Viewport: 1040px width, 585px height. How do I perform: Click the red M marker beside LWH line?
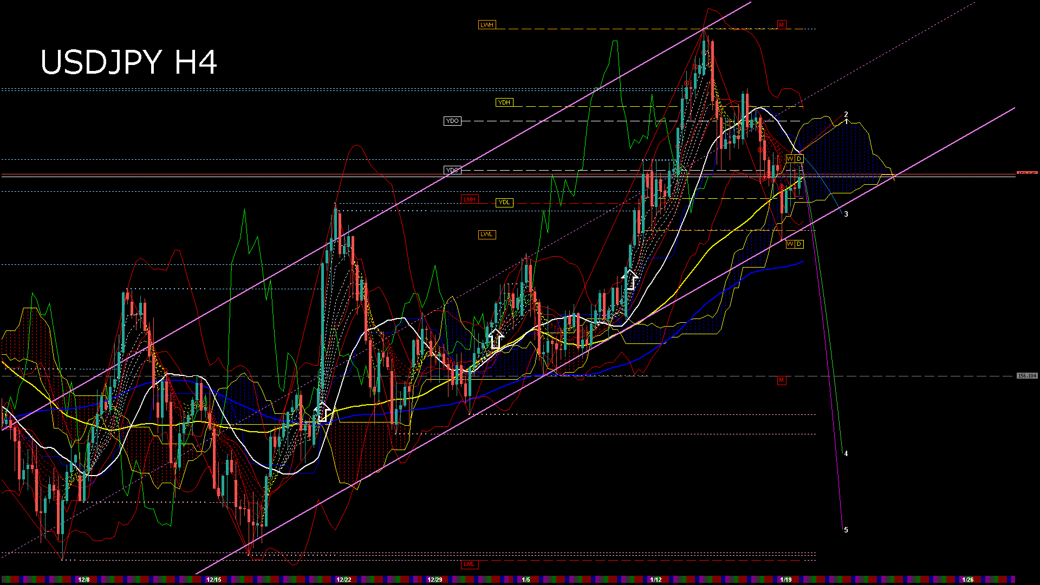point(781,25)
